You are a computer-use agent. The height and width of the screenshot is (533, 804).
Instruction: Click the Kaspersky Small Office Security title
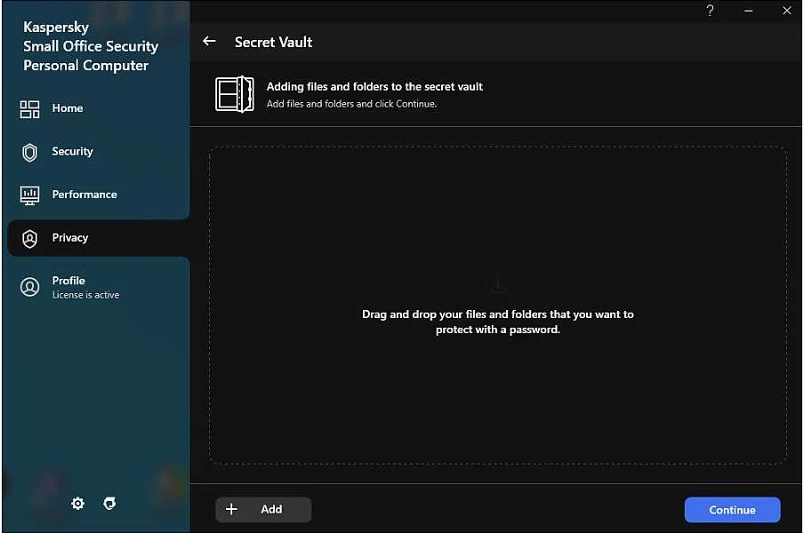pyautogui.click(x=91, y=46)
